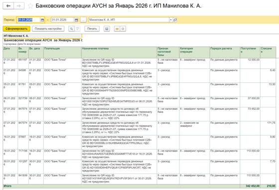This screenshot has height=190, width=279.
Task: Click the Сортировка: Дата По возрастанию line
Action: tap(22, 44)
